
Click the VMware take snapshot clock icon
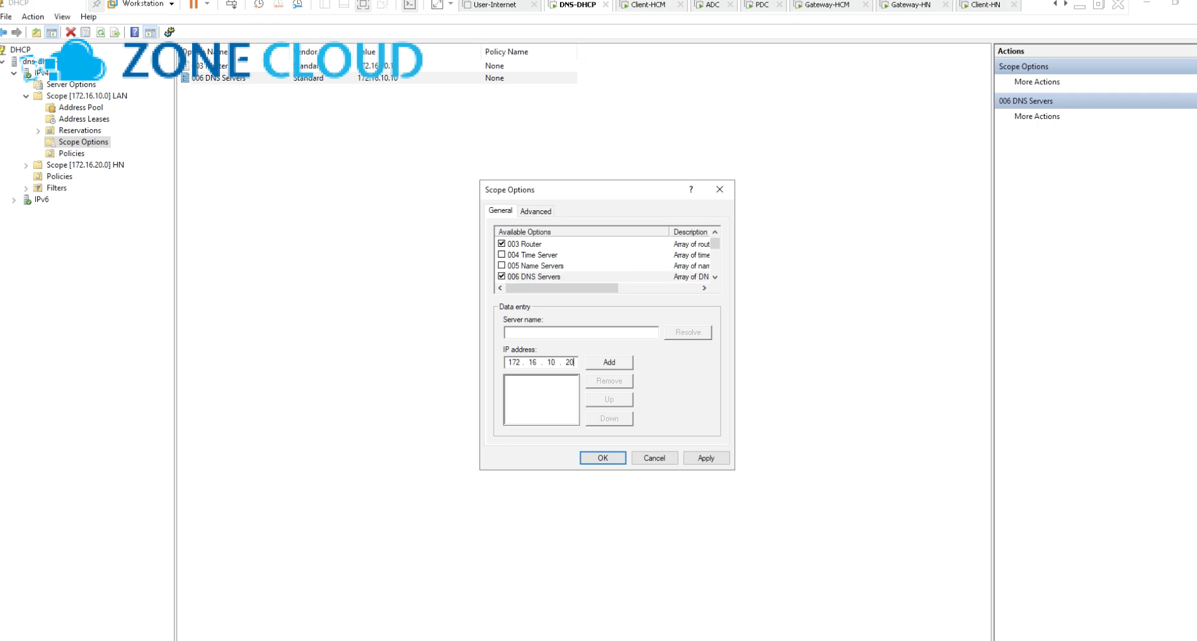[258, 4]
